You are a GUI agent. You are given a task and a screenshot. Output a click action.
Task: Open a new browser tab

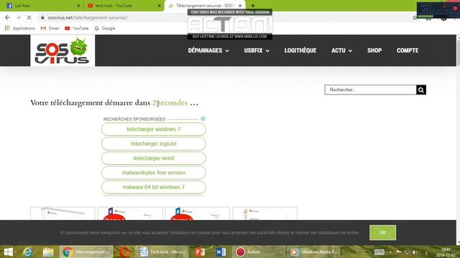click(253, 6)
